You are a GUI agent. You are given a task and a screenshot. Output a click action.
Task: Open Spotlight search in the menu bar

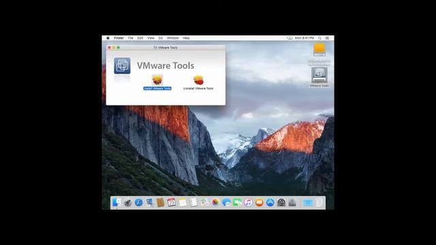(x=320, y=38)
